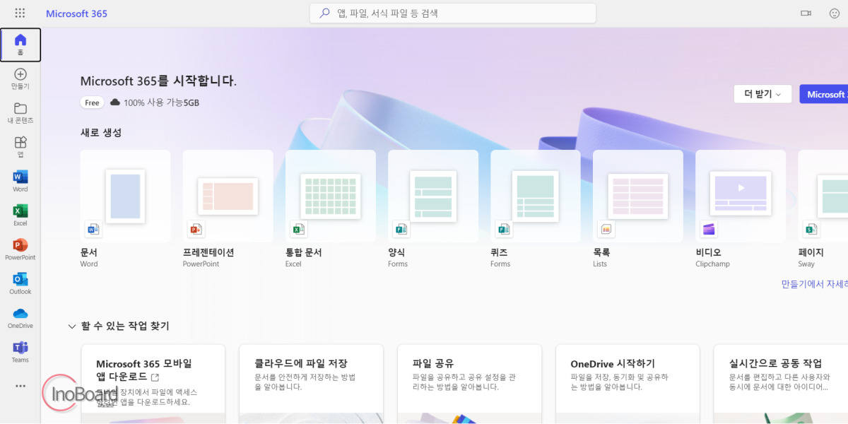Screen dimensions: 848x424
Task: Click the Forms badge on 퀴즈 card
Action: point(503,229)
